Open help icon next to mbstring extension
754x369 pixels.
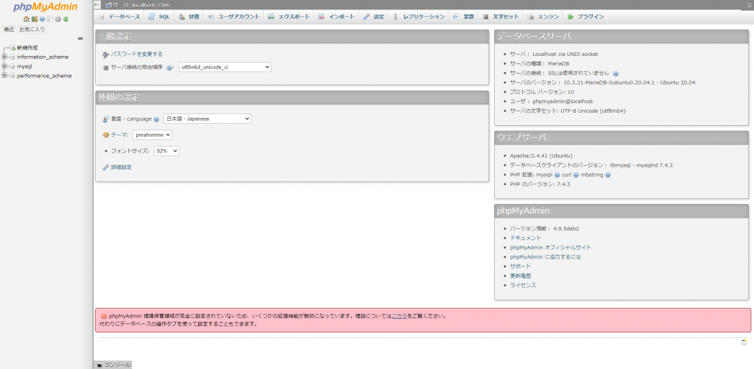point(607,175)
